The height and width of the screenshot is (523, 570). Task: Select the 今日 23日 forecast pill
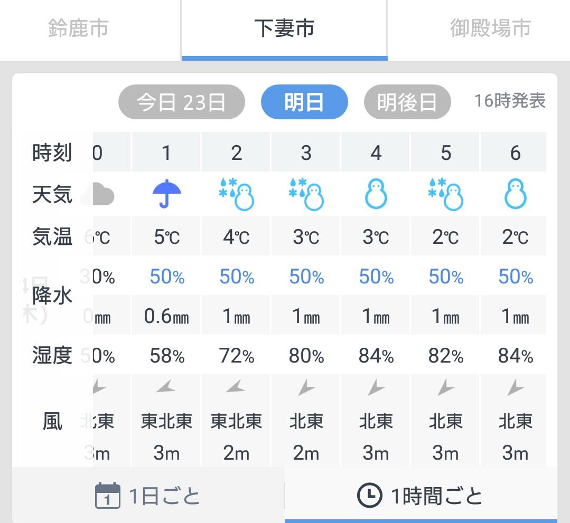tap(182, 102)
